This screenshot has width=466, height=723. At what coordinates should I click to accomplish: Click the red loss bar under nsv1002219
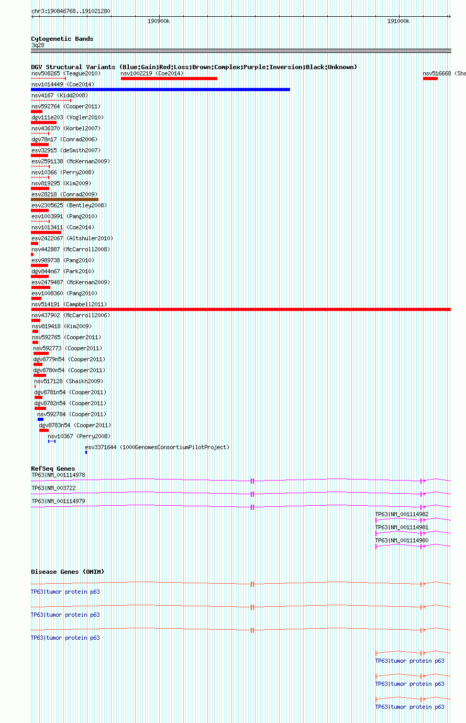click(169, 79)
